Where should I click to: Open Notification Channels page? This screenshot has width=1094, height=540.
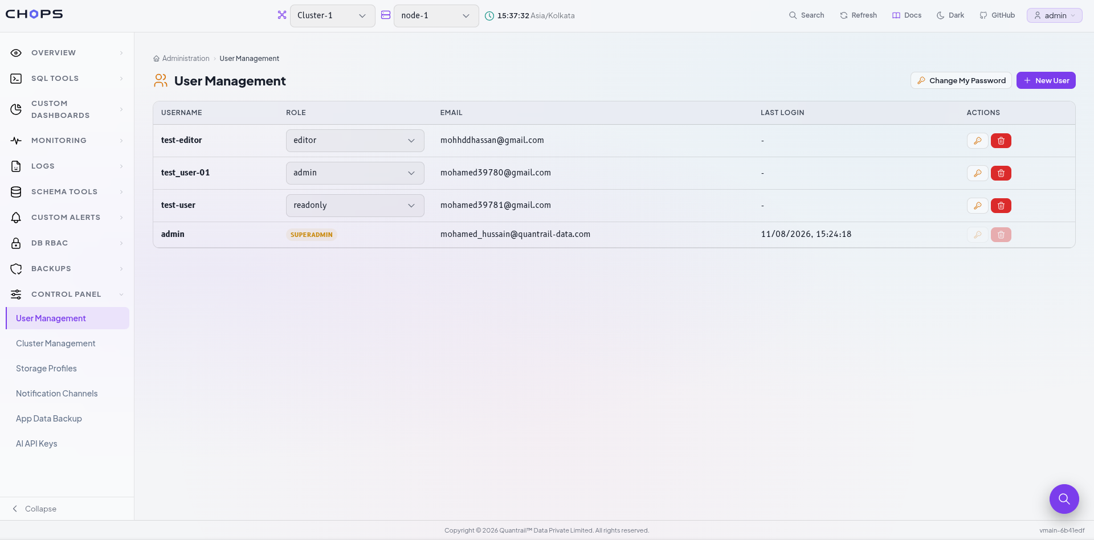pos(57,394)
